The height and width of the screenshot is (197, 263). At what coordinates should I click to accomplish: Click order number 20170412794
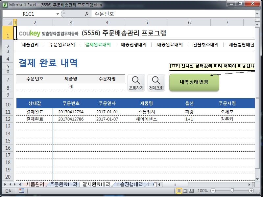click(x=71, y=112)
